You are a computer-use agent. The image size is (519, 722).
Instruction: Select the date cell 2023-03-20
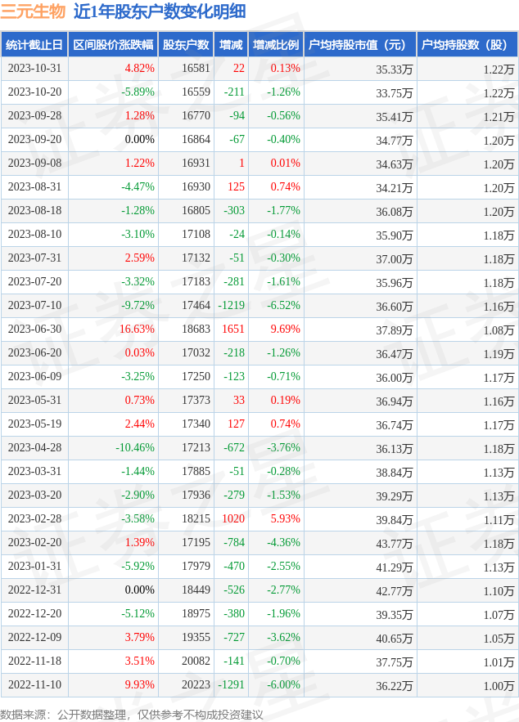click(34, 495)
